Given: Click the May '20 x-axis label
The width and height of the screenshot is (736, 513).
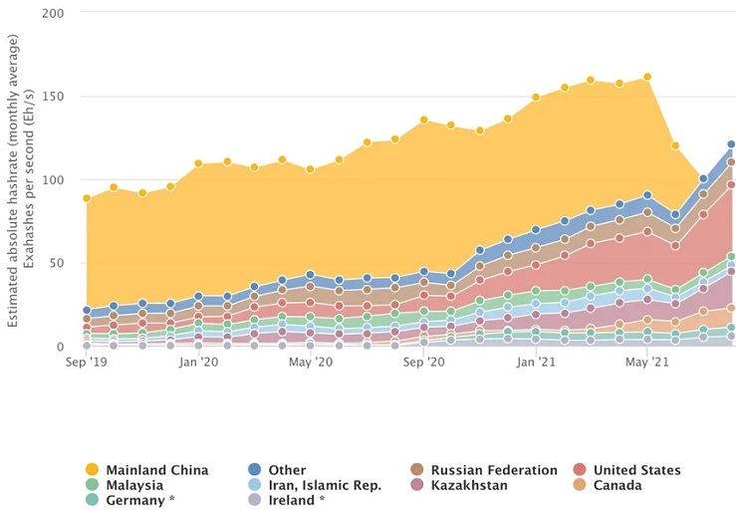Looking at the screenshot, I should [311, 364].
